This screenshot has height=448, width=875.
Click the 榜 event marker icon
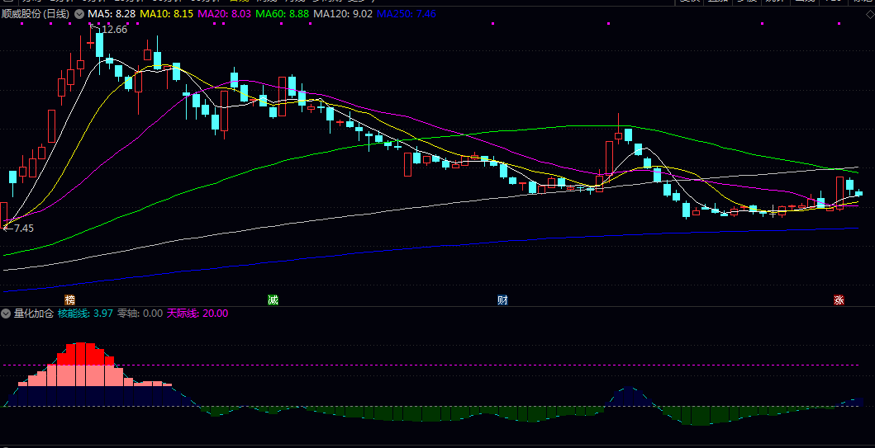point(69,299)
